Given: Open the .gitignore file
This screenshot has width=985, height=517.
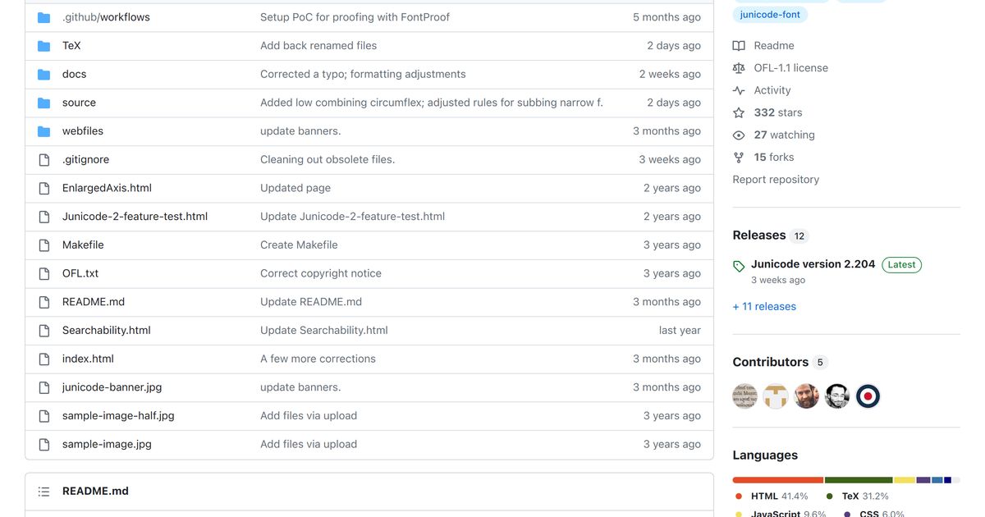Looking at the screenshot, I should (x=85, y=159).
